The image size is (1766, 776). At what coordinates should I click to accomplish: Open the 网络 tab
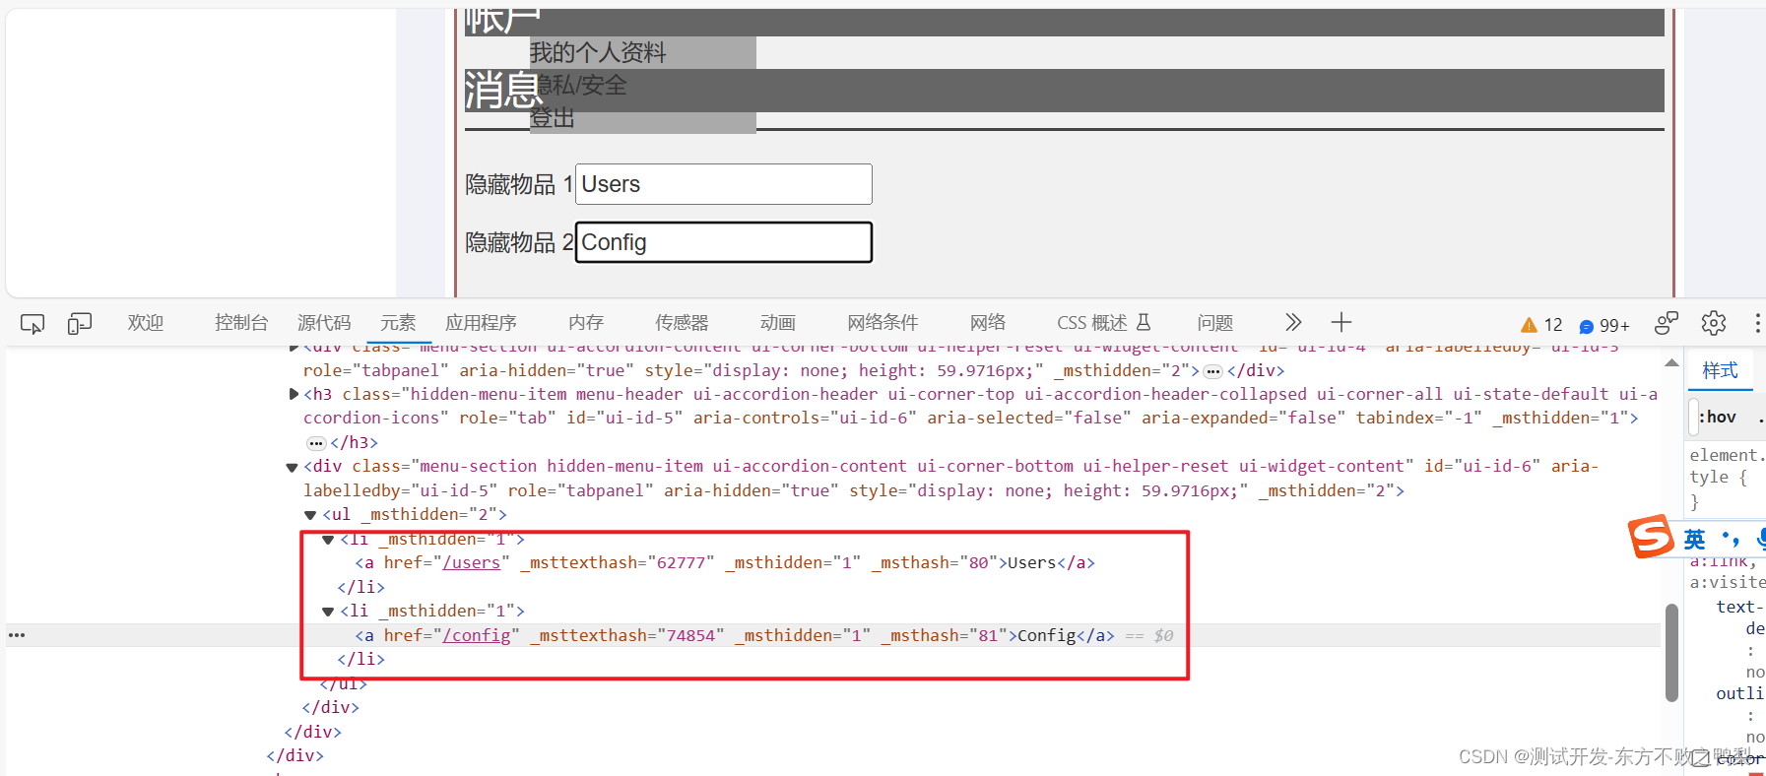tap(988, 323)
